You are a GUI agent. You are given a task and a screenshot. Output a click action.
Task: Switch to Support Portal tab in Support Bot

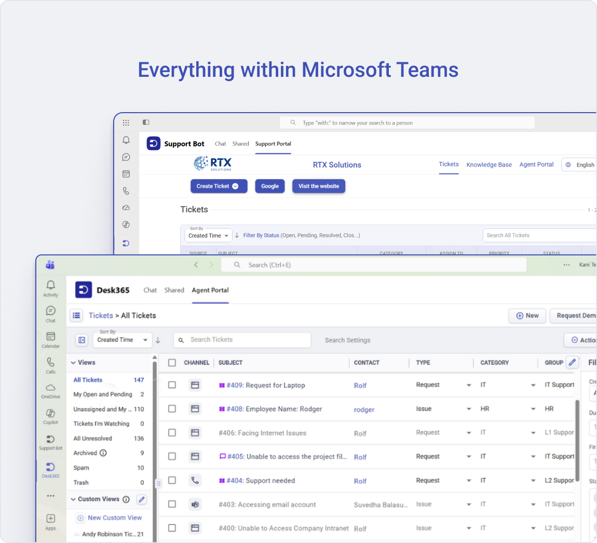click(x=273, y=144)
